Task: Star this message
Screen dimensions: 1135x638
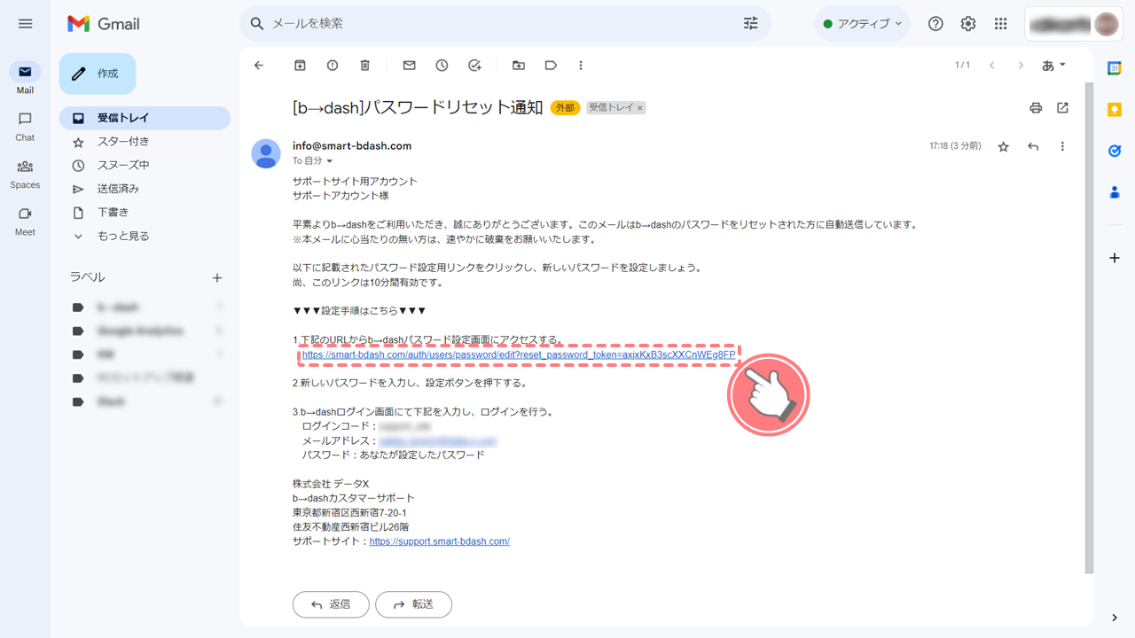Action: tap(1003, 146)
